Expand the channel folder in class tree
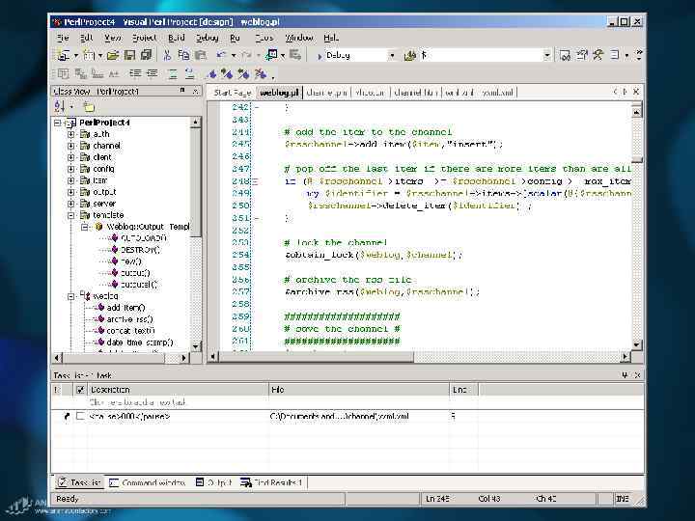 (x=70, y=146)
